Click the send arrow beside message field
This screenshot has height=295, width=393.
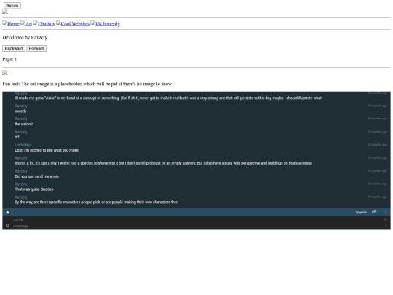(x=386, y=226)
